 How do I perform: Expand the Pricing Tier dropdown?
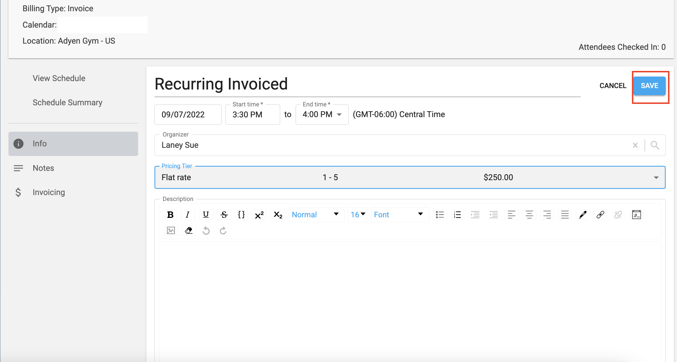tap(656, 178)
